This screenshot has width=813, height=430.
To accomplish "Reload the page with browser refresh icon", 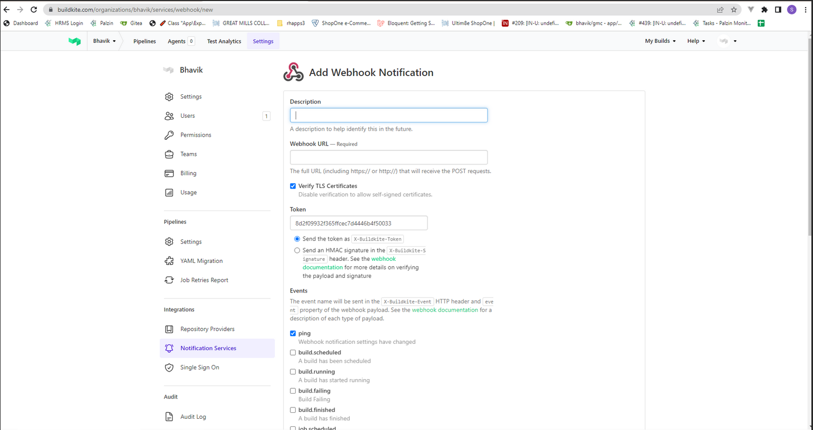I will [x=34, y=10].
